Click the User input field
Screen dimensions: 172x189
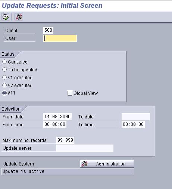(60, 38)
